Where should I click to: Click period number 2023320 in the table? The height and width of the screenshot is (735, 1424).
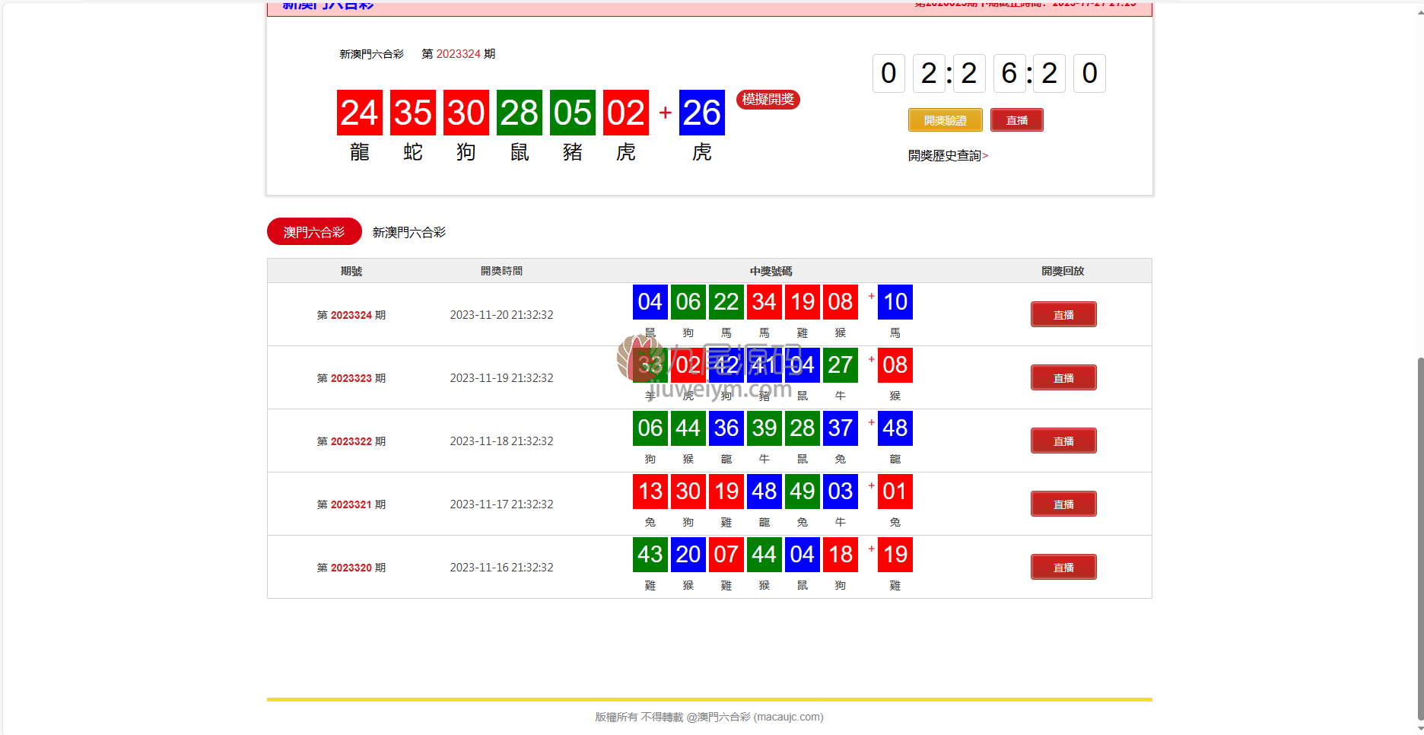(x=351, y=568)
